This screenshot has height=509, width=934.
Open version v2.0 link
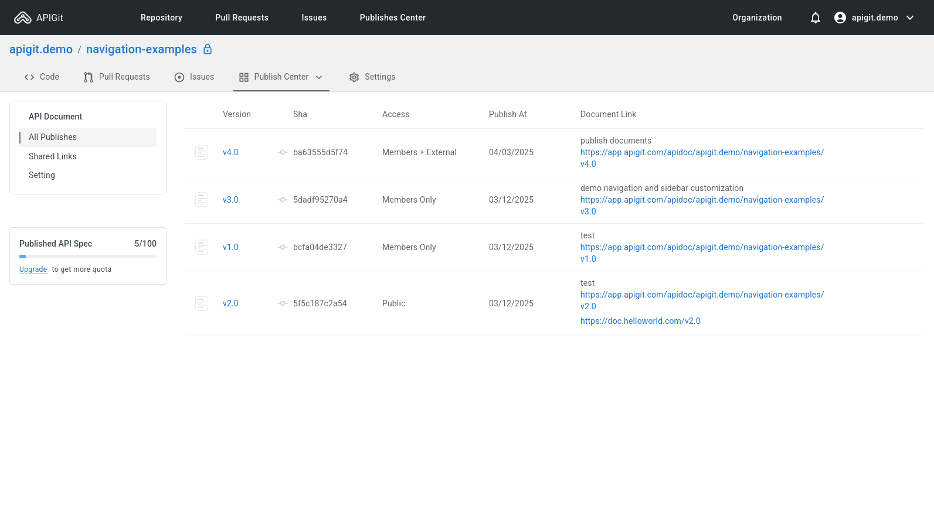pyautogui.click(x=230, y=303)
